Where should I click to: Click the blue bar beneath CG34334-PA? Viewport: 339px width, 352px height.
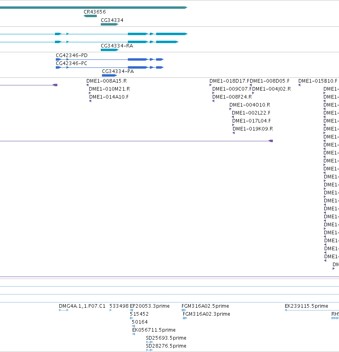click(x=109, y=75)
